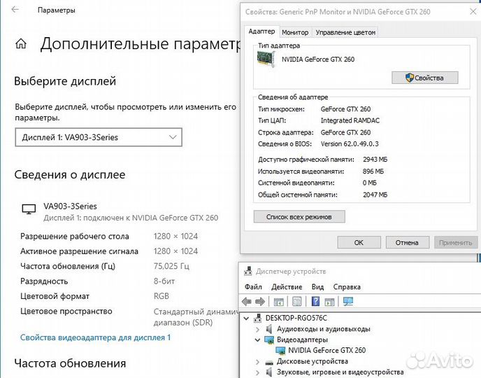
Task: Click Device Manager back arrow toolbar icon
Action: coord(247,302)
